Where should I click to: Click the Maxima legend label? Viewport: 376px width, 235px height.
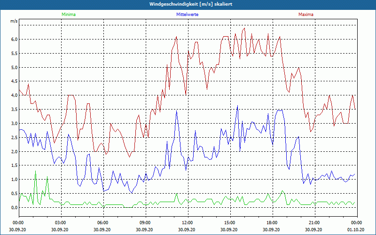306,15
